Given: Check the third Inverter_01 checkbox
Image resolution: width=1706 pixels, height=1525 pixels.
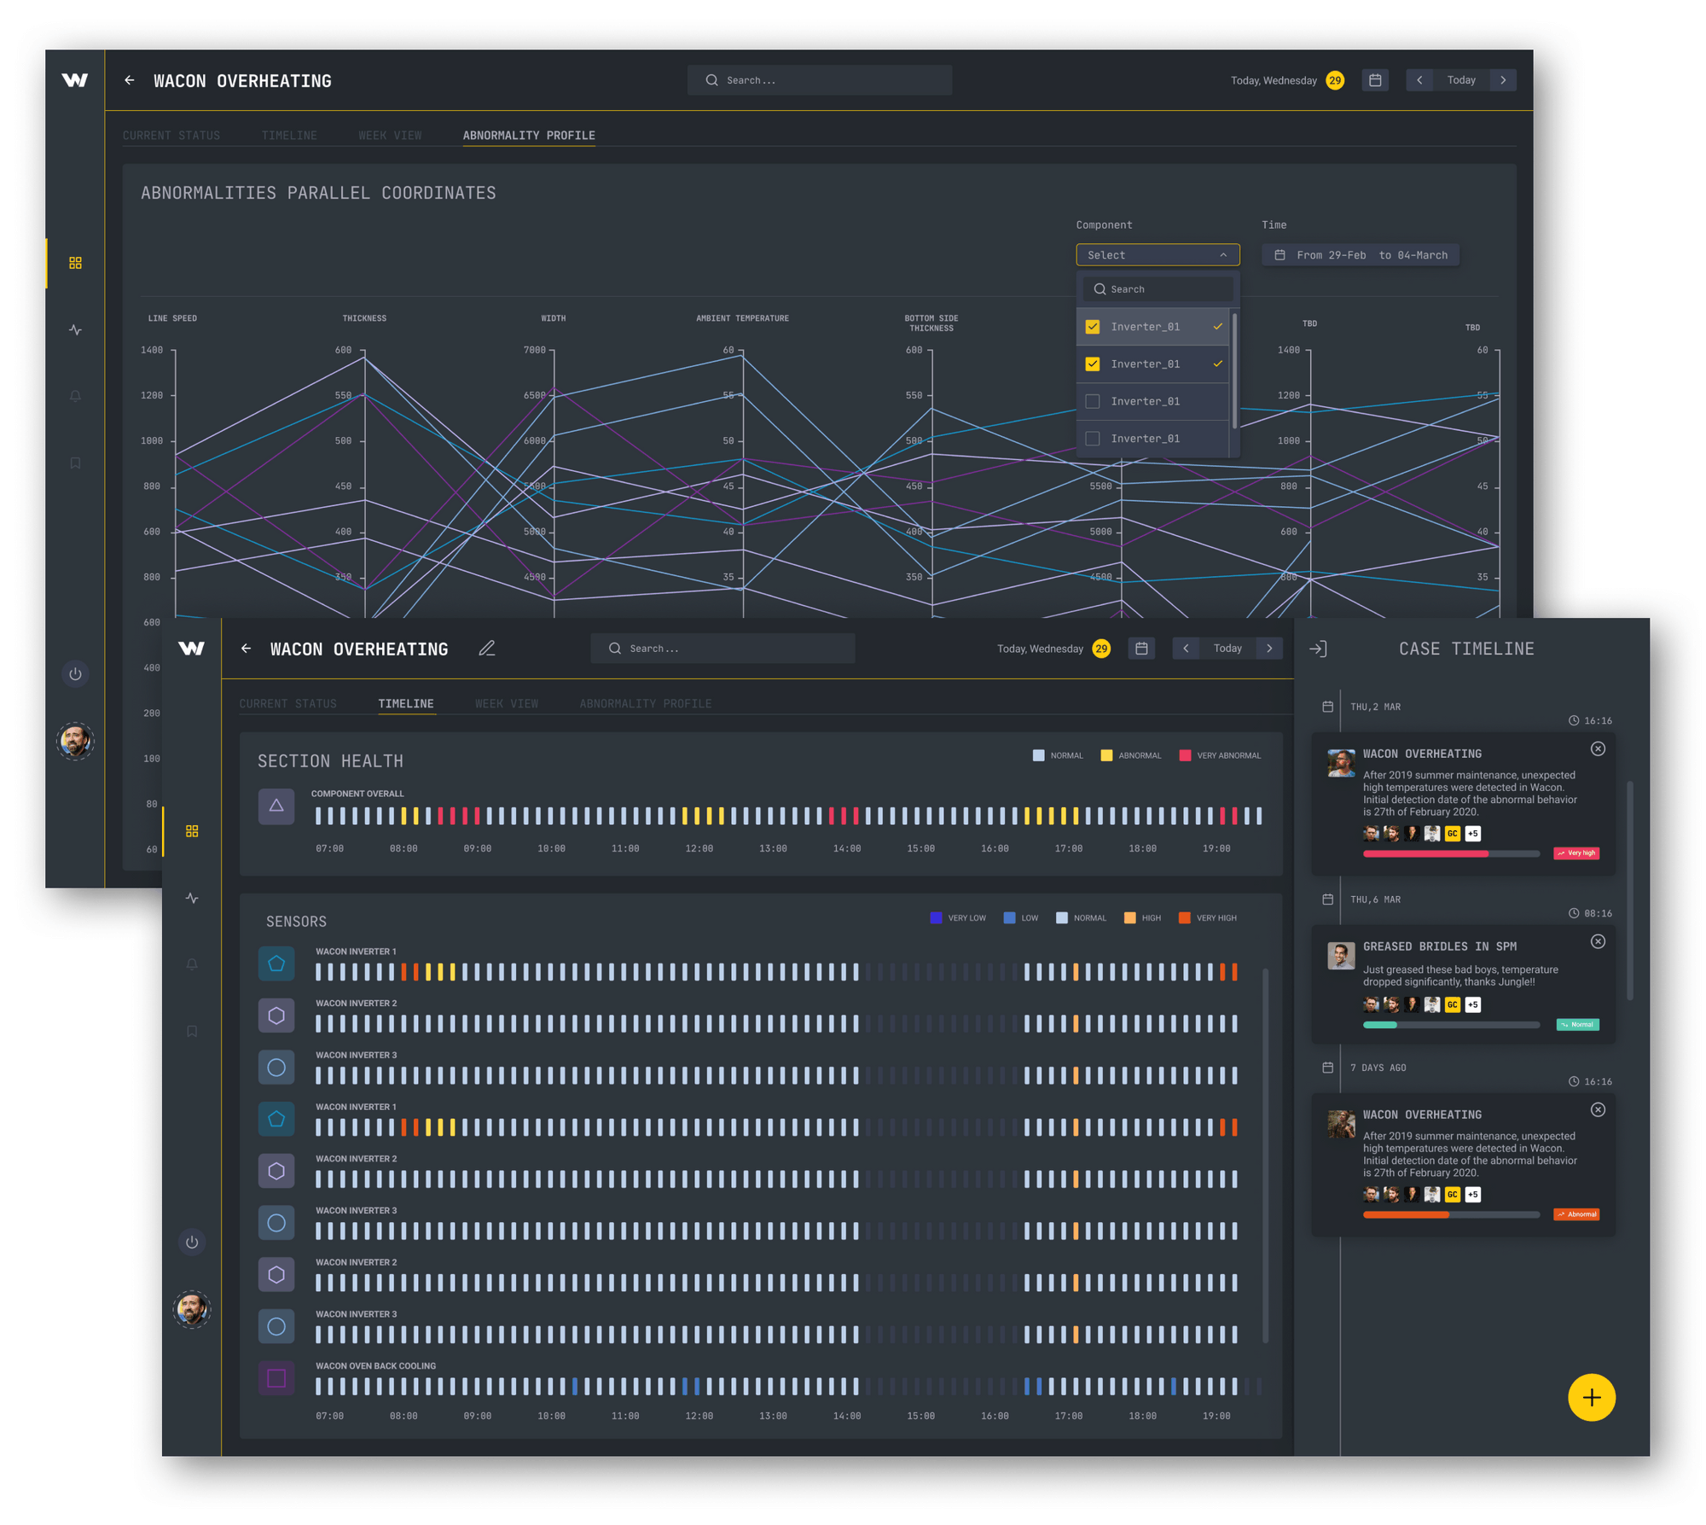Looking at the screenshot, I should pyautogui.click(x=1093, y=401).
